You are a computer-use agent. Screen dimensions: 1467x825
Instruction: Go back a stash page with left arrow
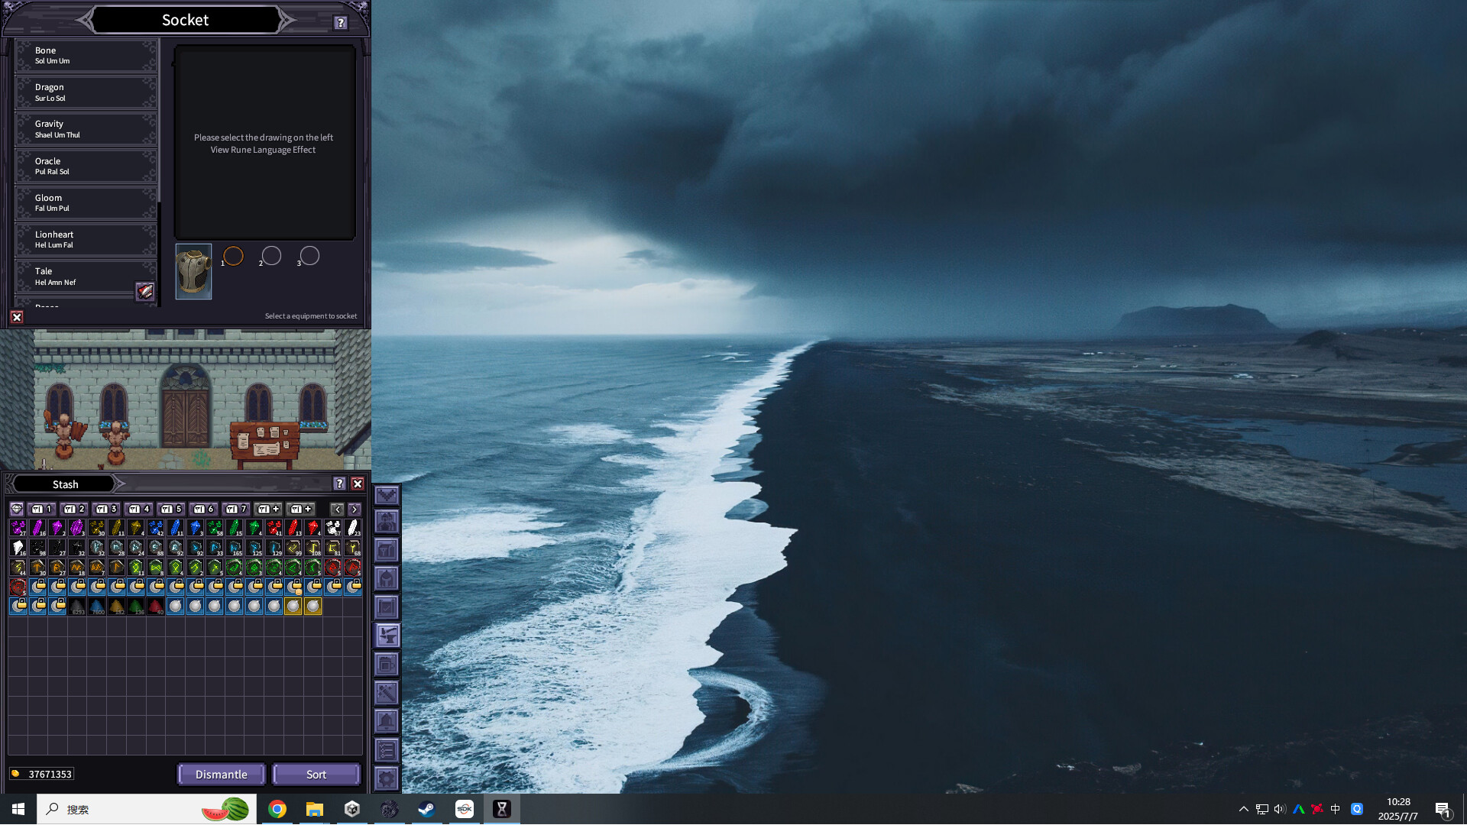click(x=337, y=508)
